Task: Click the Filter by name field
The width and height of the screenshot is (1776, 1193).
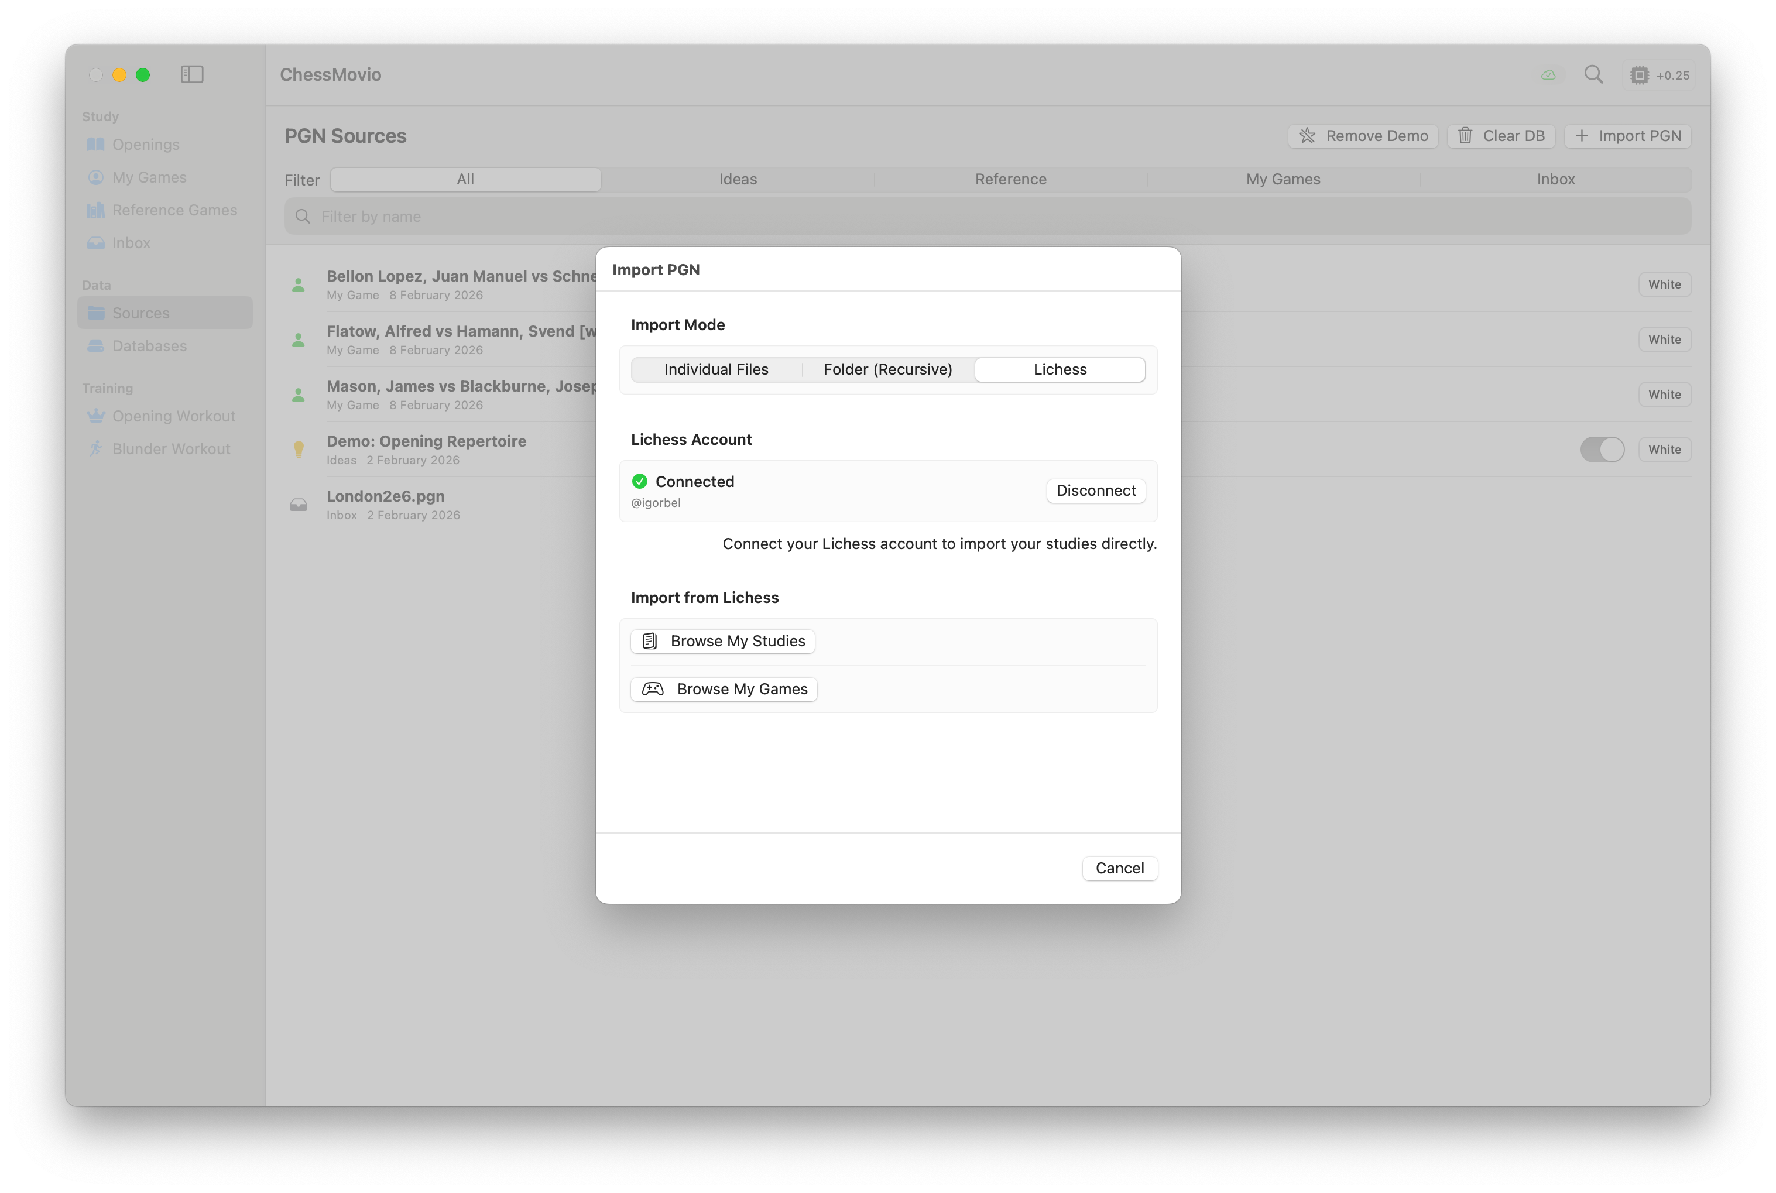Action: click(988, 217)
